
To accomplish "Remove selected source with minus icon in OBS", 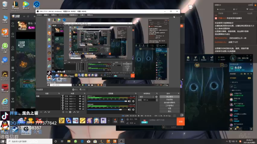I will point(66,112).
